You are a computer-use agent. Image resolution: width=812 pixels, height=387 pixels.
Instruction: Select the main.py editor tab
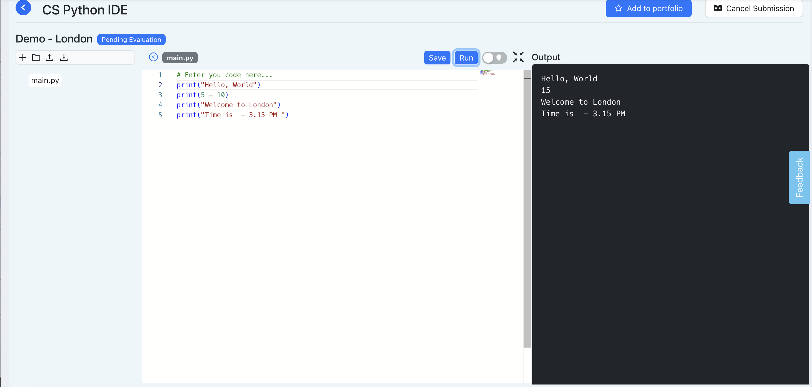tap(180, 58)
